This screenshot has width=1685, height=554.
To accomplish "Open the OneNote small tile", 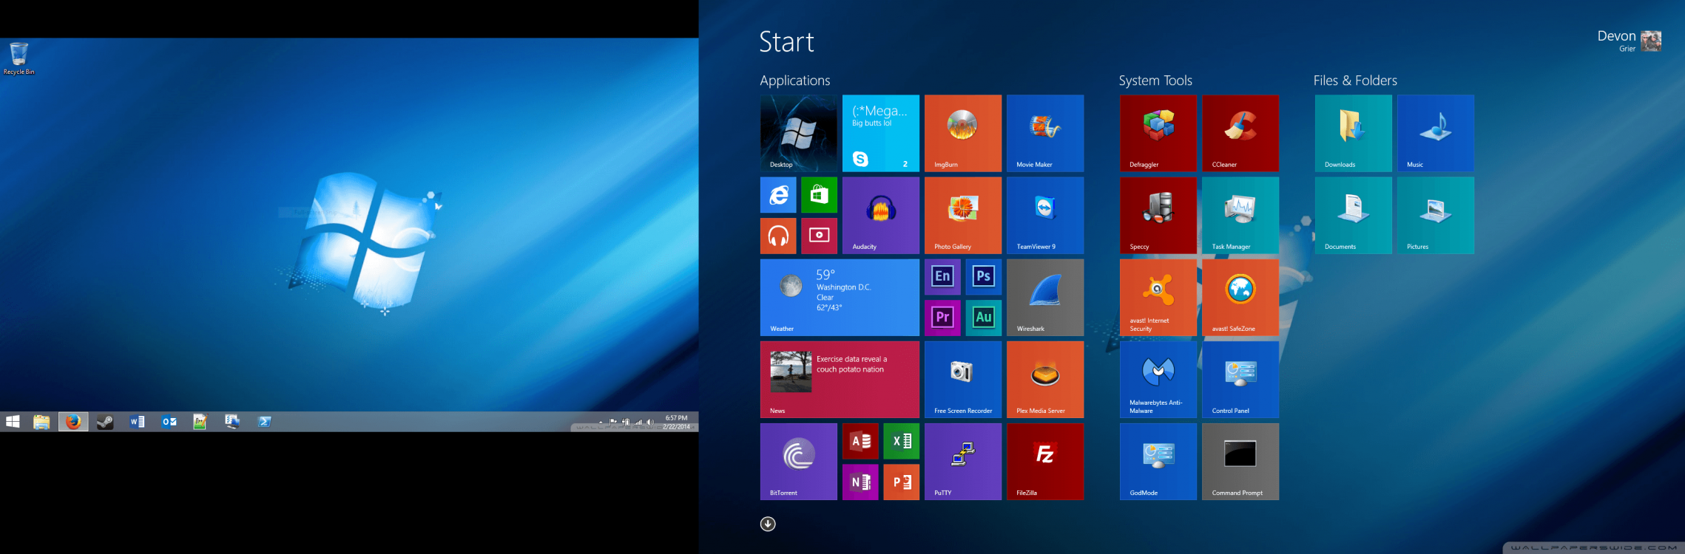I will tap(860, 482).
